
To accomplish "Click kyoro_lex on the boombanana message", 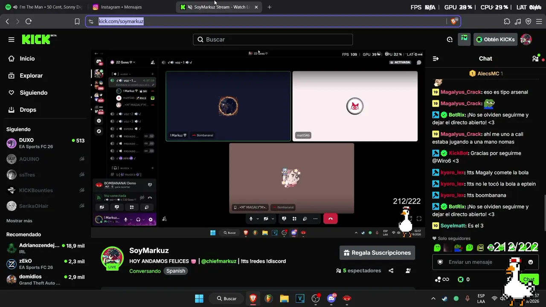I will [x=452, y=195].
